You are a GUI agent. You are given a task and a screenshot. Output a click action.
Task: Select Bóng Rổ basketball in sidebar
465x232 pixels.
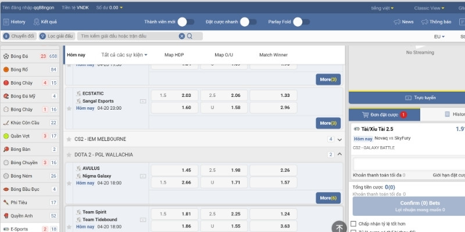30,70
